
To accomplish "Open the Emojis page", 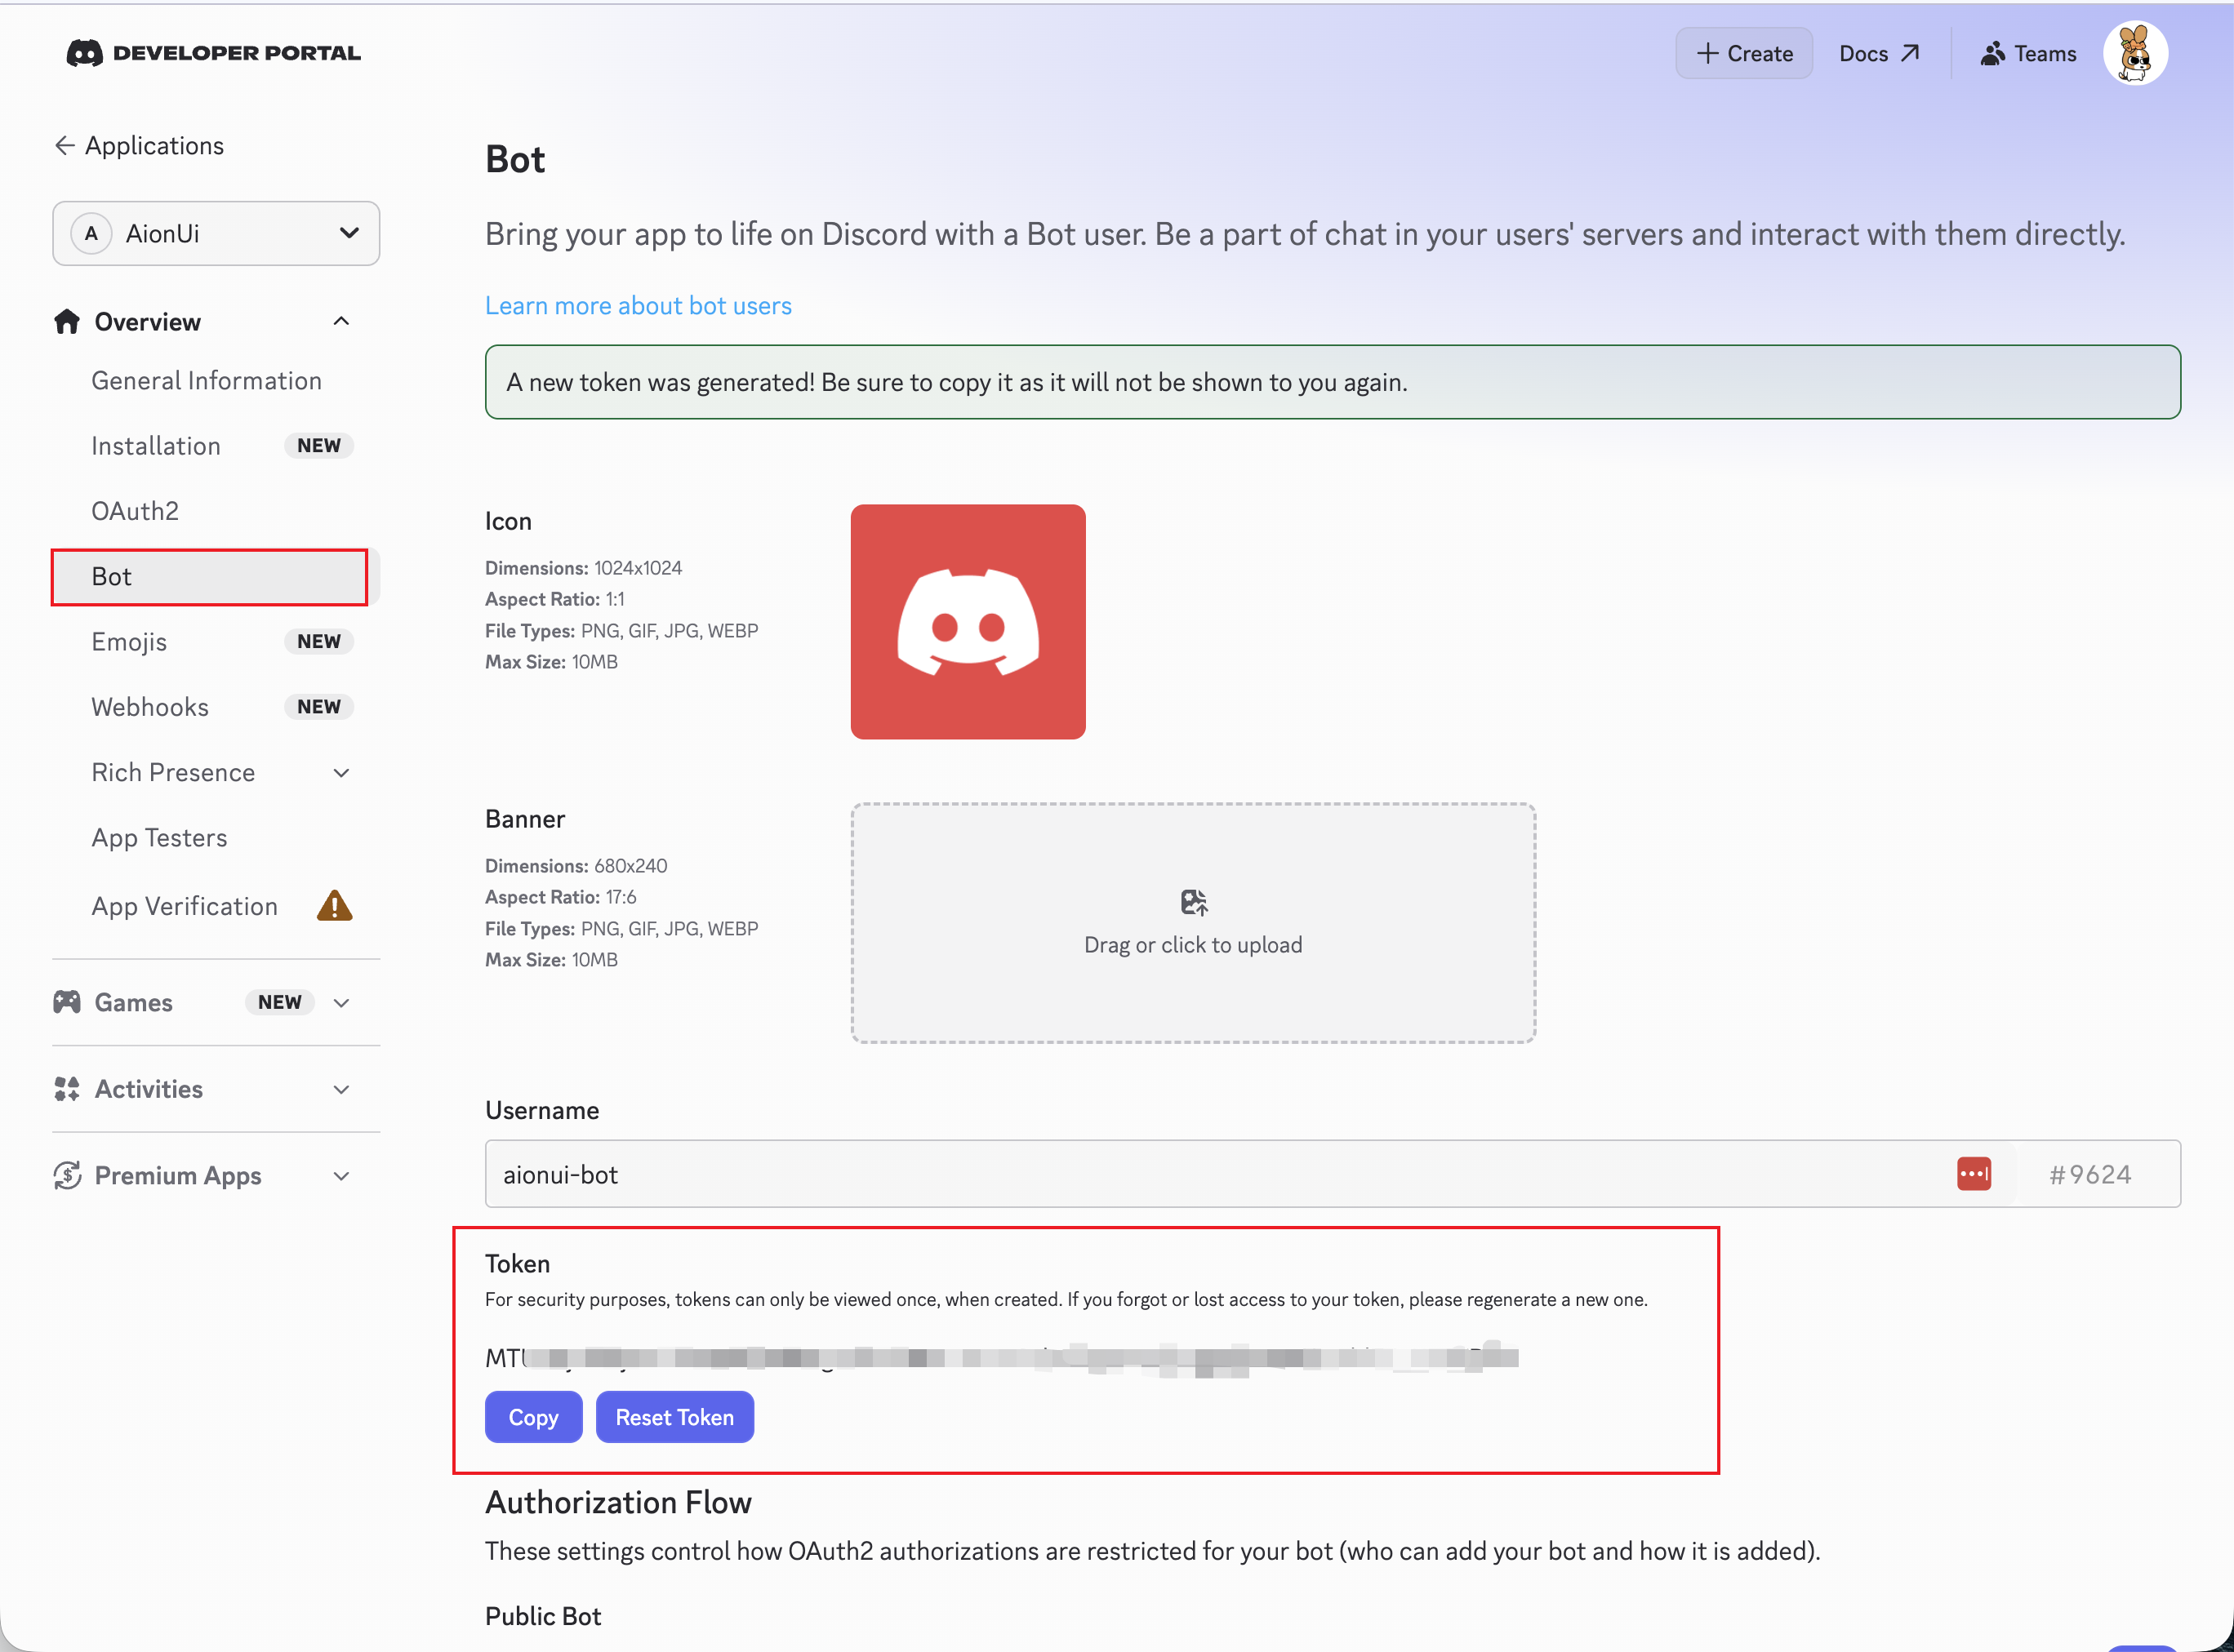I will tap(129, 642).
